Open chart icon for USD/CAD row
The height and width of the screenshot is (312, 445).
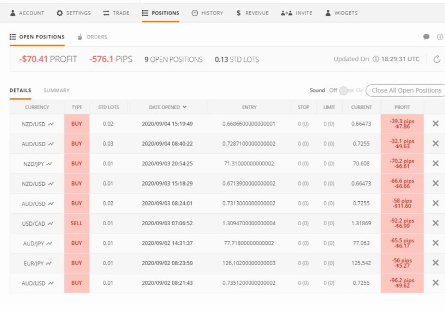click(x=50, y=224)
